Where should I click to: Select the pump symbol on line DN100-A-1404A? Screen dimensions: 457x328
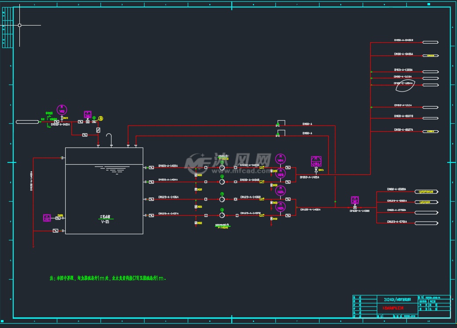[222, 182]
